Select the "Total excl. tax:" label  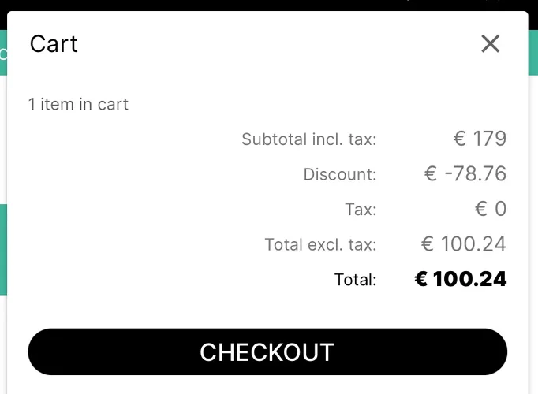(320, 244)
